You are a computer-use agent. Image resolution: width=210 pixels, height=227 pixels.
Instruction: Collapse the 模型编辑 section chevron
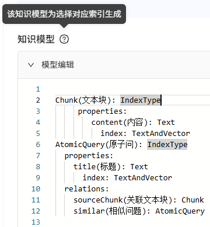pyautogui.click(x=31, y=65)
